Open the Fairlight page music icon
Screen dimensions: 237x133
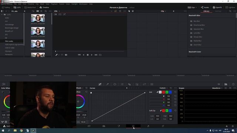coord(148,126)
